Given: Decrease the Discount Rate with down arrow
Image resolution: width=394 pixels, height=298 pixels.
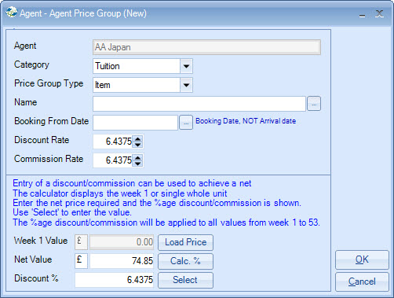Looking at the screenshot, I should click(137, 145).
